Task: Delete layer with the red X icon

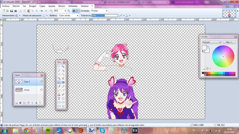Action: click(x=20, y=103)
